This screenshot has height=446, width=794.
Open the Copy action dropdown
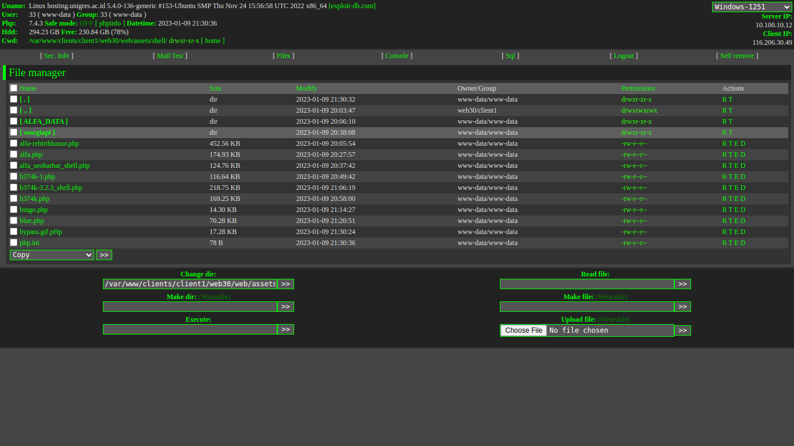point(52,255)
